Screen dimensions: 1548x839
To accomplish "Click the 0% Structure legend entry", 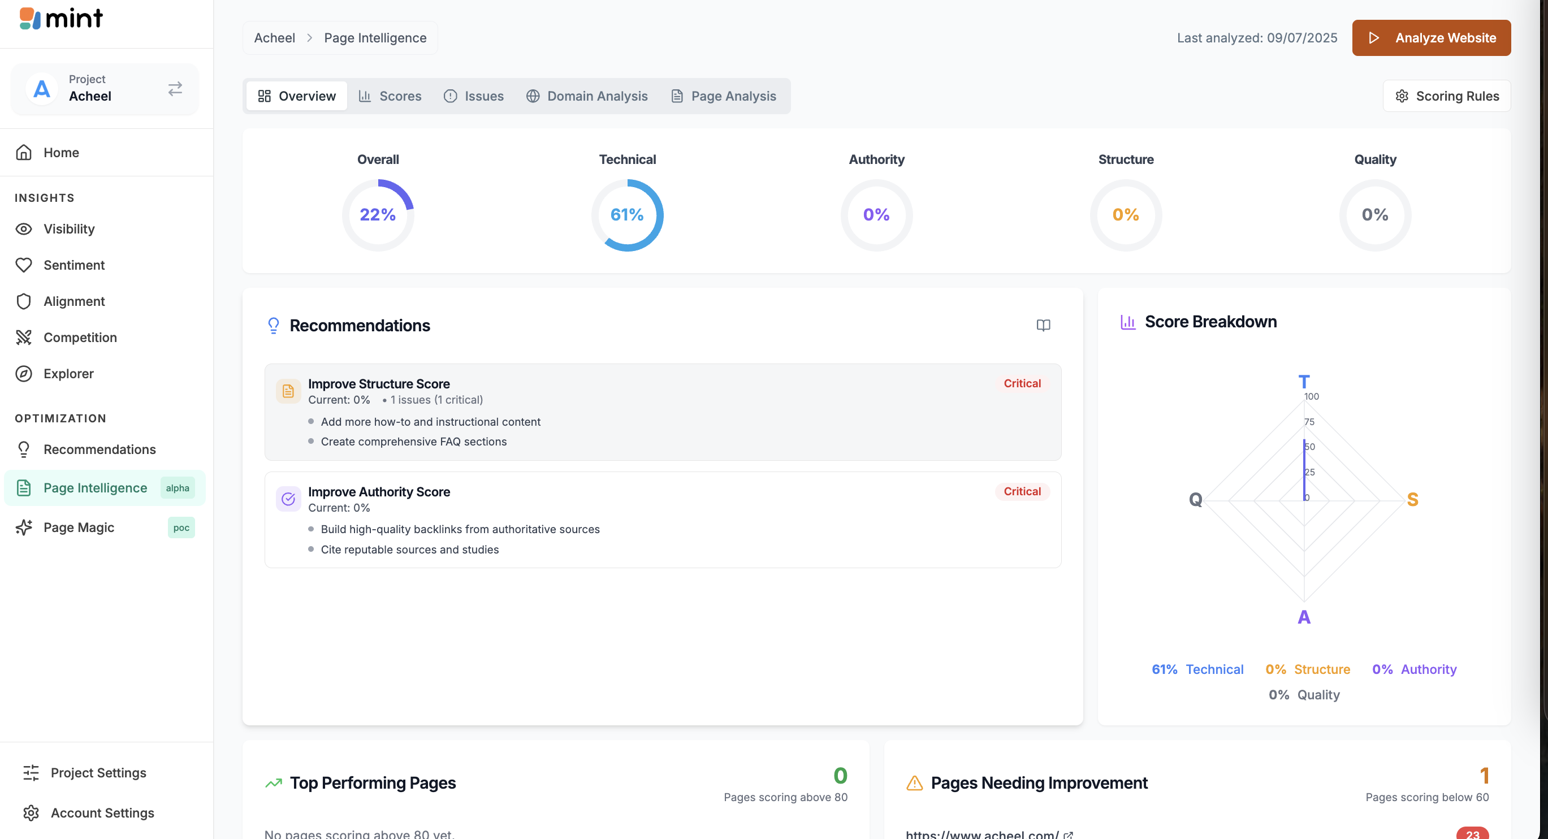I will coord(1308,669).
